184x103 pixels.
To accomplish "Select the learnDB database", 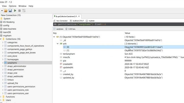I will pos(7,32).
